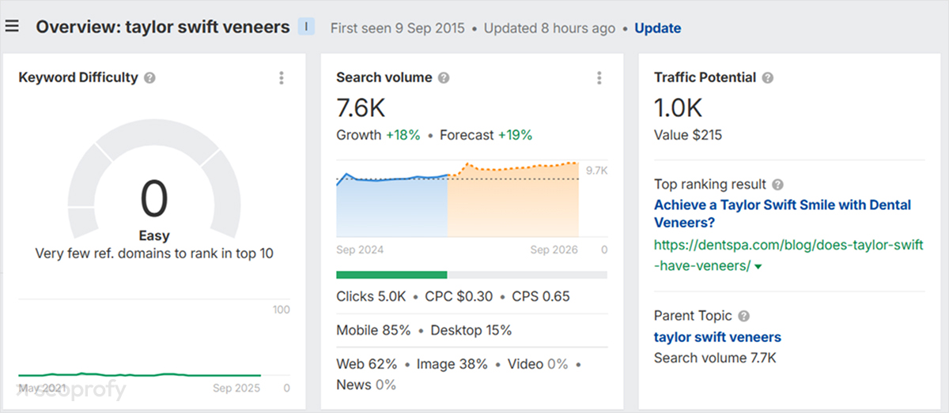Click the blue historical area of the volume chart
This screenshot has height=413, width=949.
tap(391, 209)
